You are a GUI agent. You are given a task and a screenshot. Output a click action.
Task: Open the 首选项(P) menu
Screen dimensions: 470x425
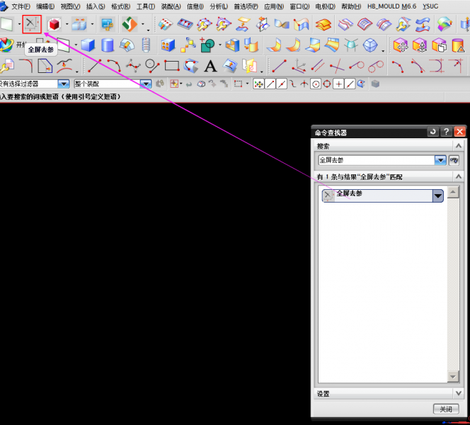pos(246,6)
